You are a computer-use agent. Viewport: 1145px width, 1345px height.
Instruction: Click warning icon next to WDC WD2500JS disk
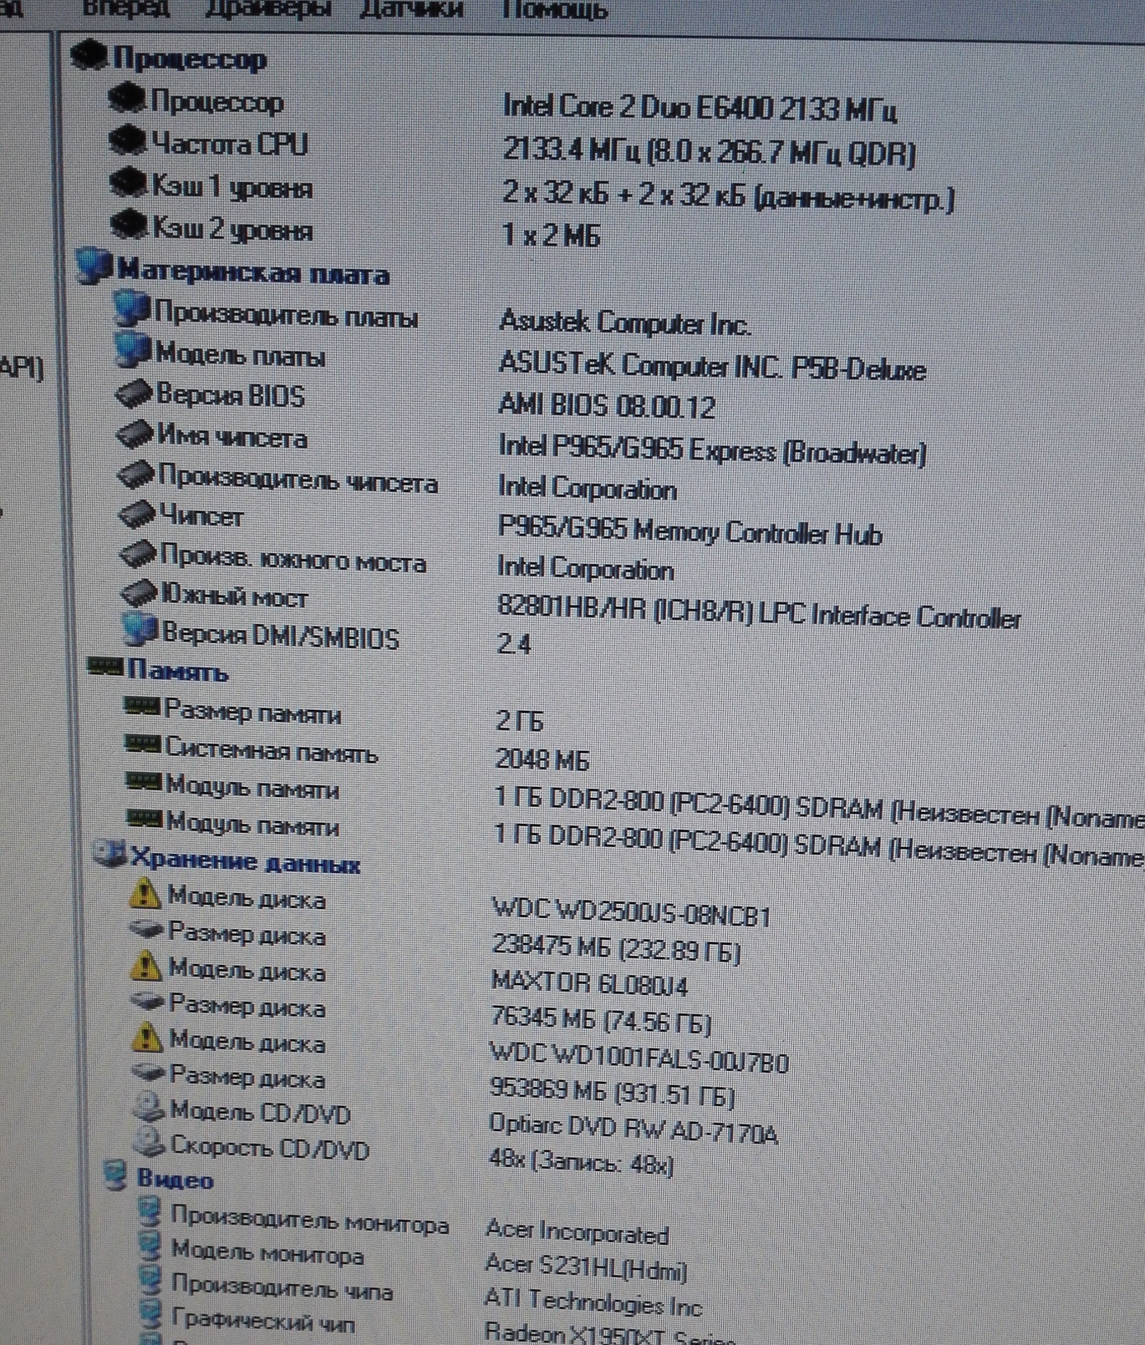click(144, 894)
